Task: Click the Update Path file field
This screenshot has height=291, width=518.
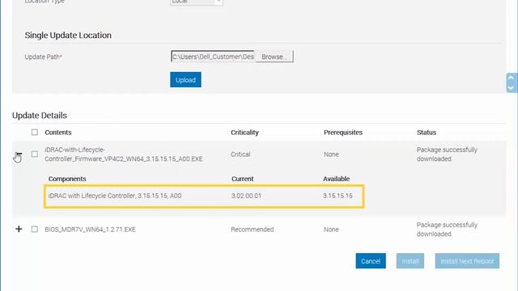Action: coord(213,57)
